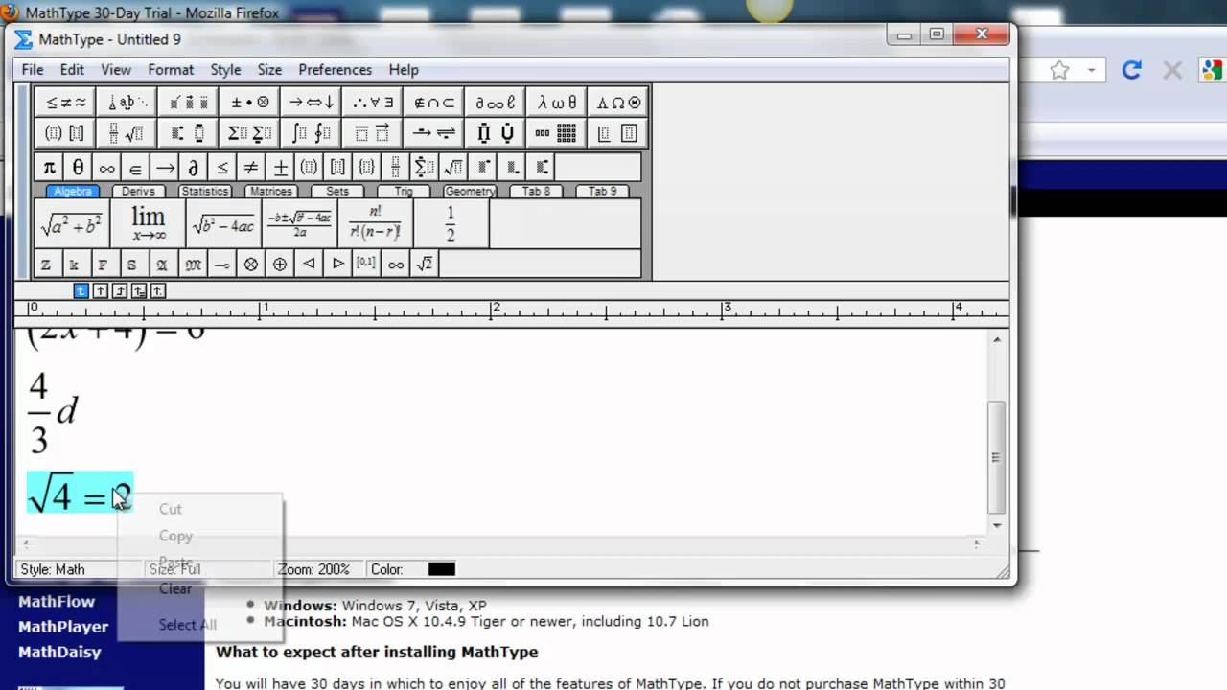Insert the curly braces template in the small bar

click(x=366, y=167)
